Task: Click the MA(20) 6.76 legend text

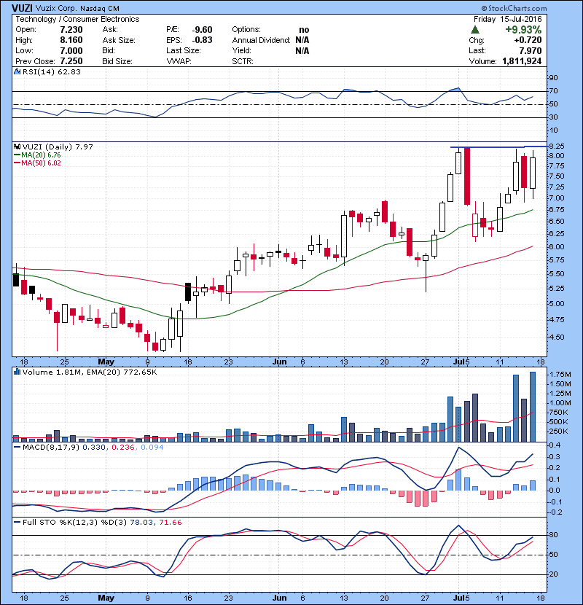Action: [41, 155]
